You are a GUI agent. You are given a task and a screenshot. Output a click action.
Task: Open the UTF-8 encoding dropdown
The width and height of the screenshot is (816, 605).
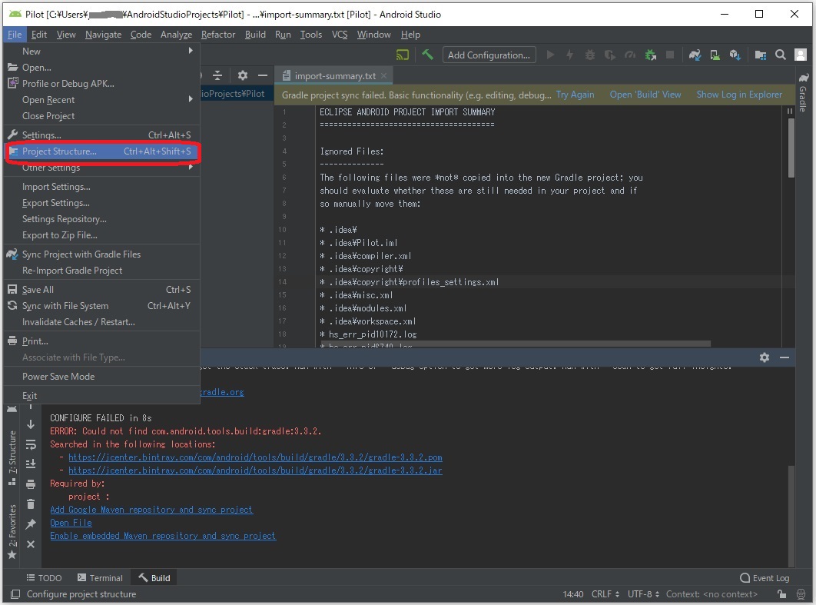point(643,594)
